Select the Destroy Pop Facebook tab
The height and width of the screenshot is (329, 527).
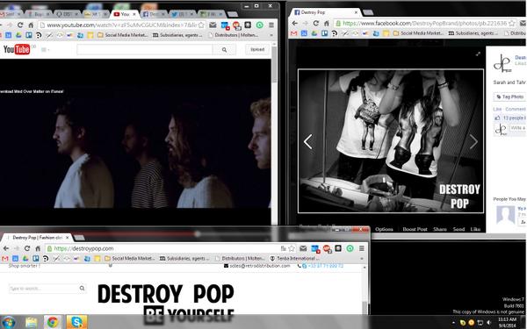pyautogui.click(x=324, y=12)
